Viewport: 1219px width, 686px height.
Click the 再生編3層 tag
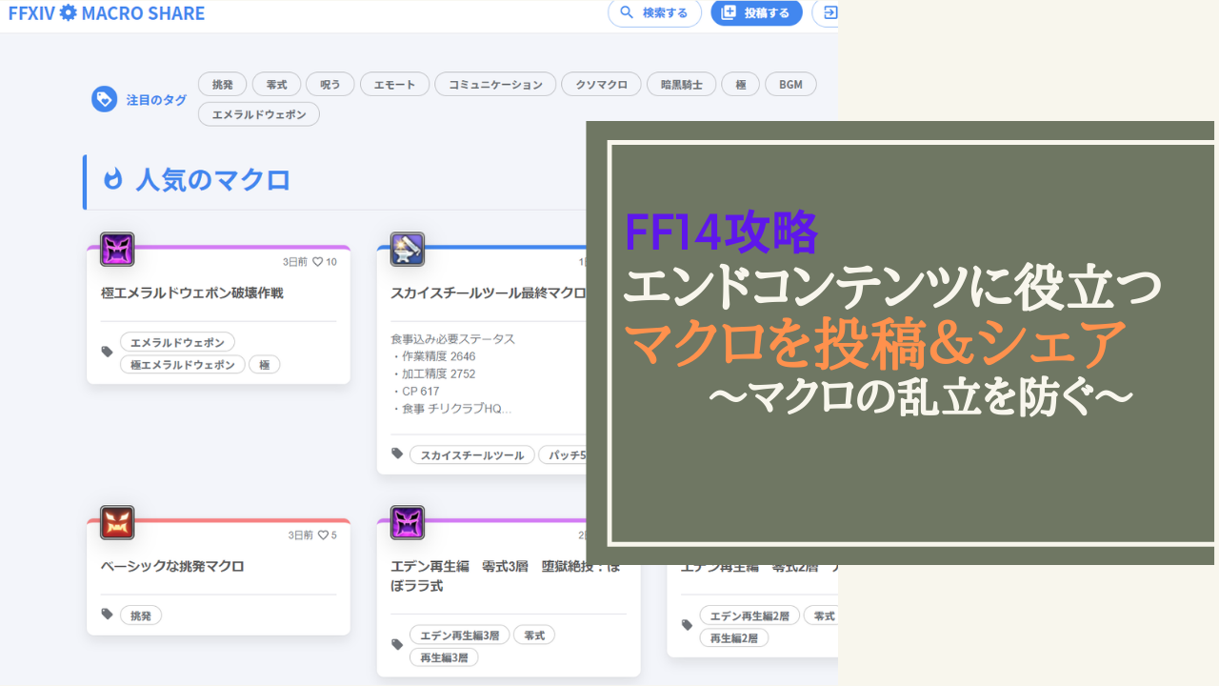point(445,657)
